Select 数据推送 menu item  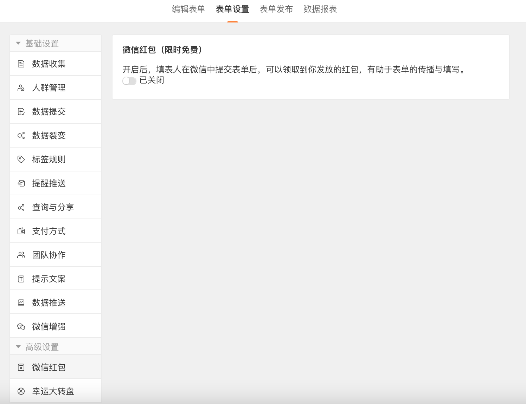56,302
